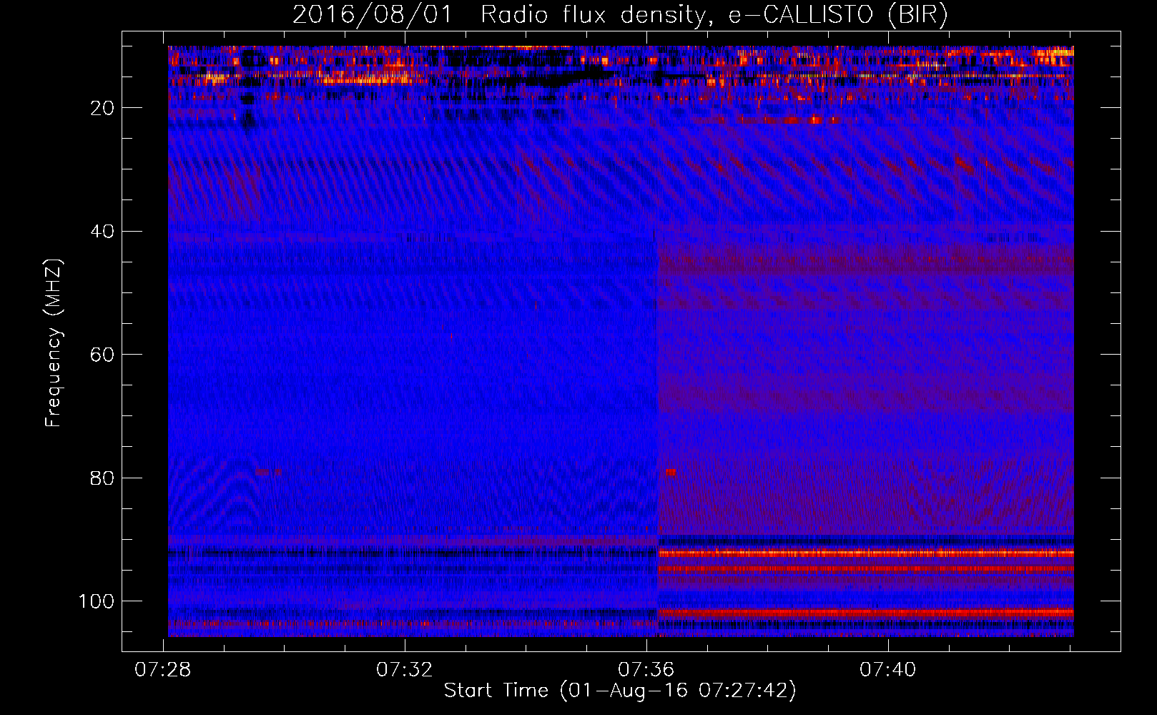This screenshot has width=1157, height=715.
Task: Click the '20' frequency tick label
Action: click(102, 108)
